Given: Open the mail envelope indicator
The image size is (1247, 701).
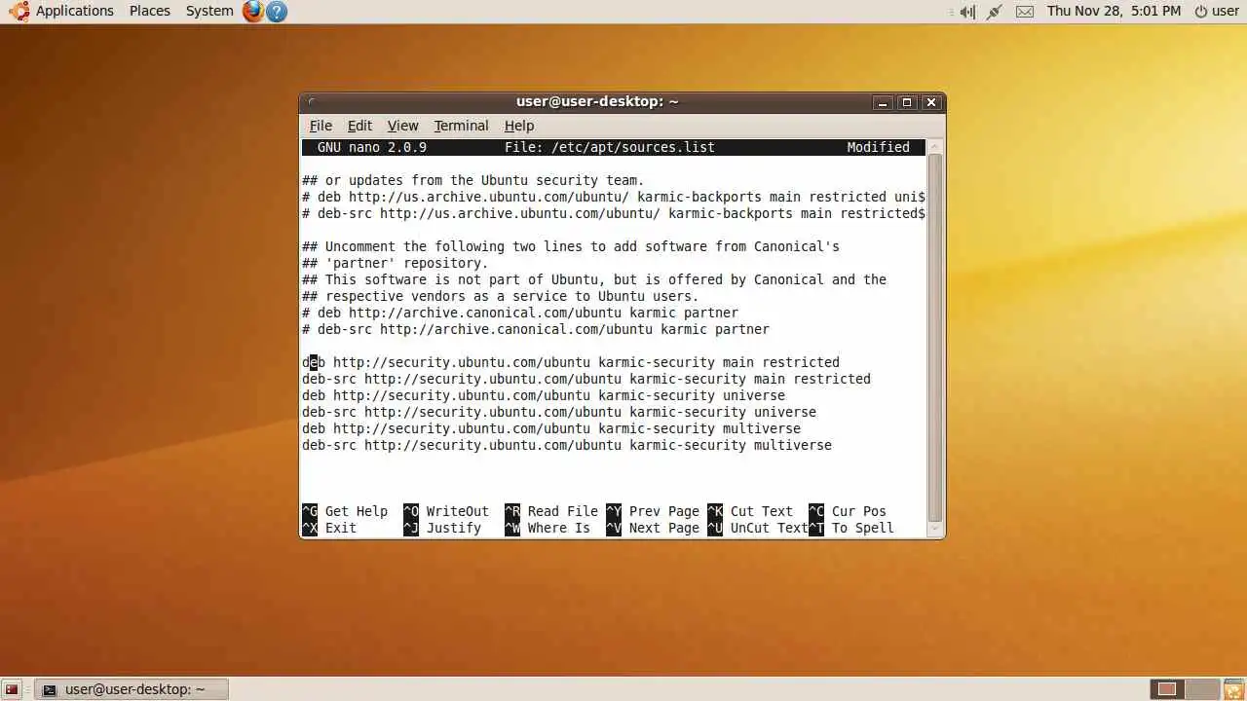Looking at the screenshot, I should (x=1025, y=12).
